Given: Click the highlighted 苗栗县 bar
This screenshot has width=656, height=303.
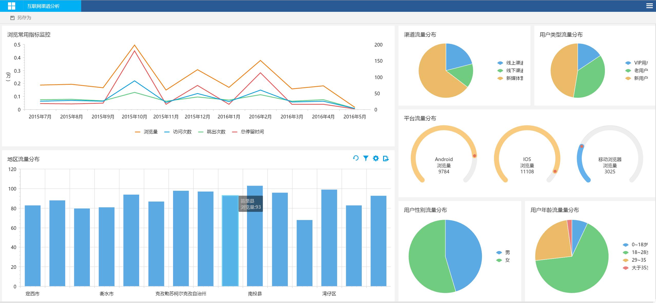Looking at the screenshot, I should click(230, 241).
